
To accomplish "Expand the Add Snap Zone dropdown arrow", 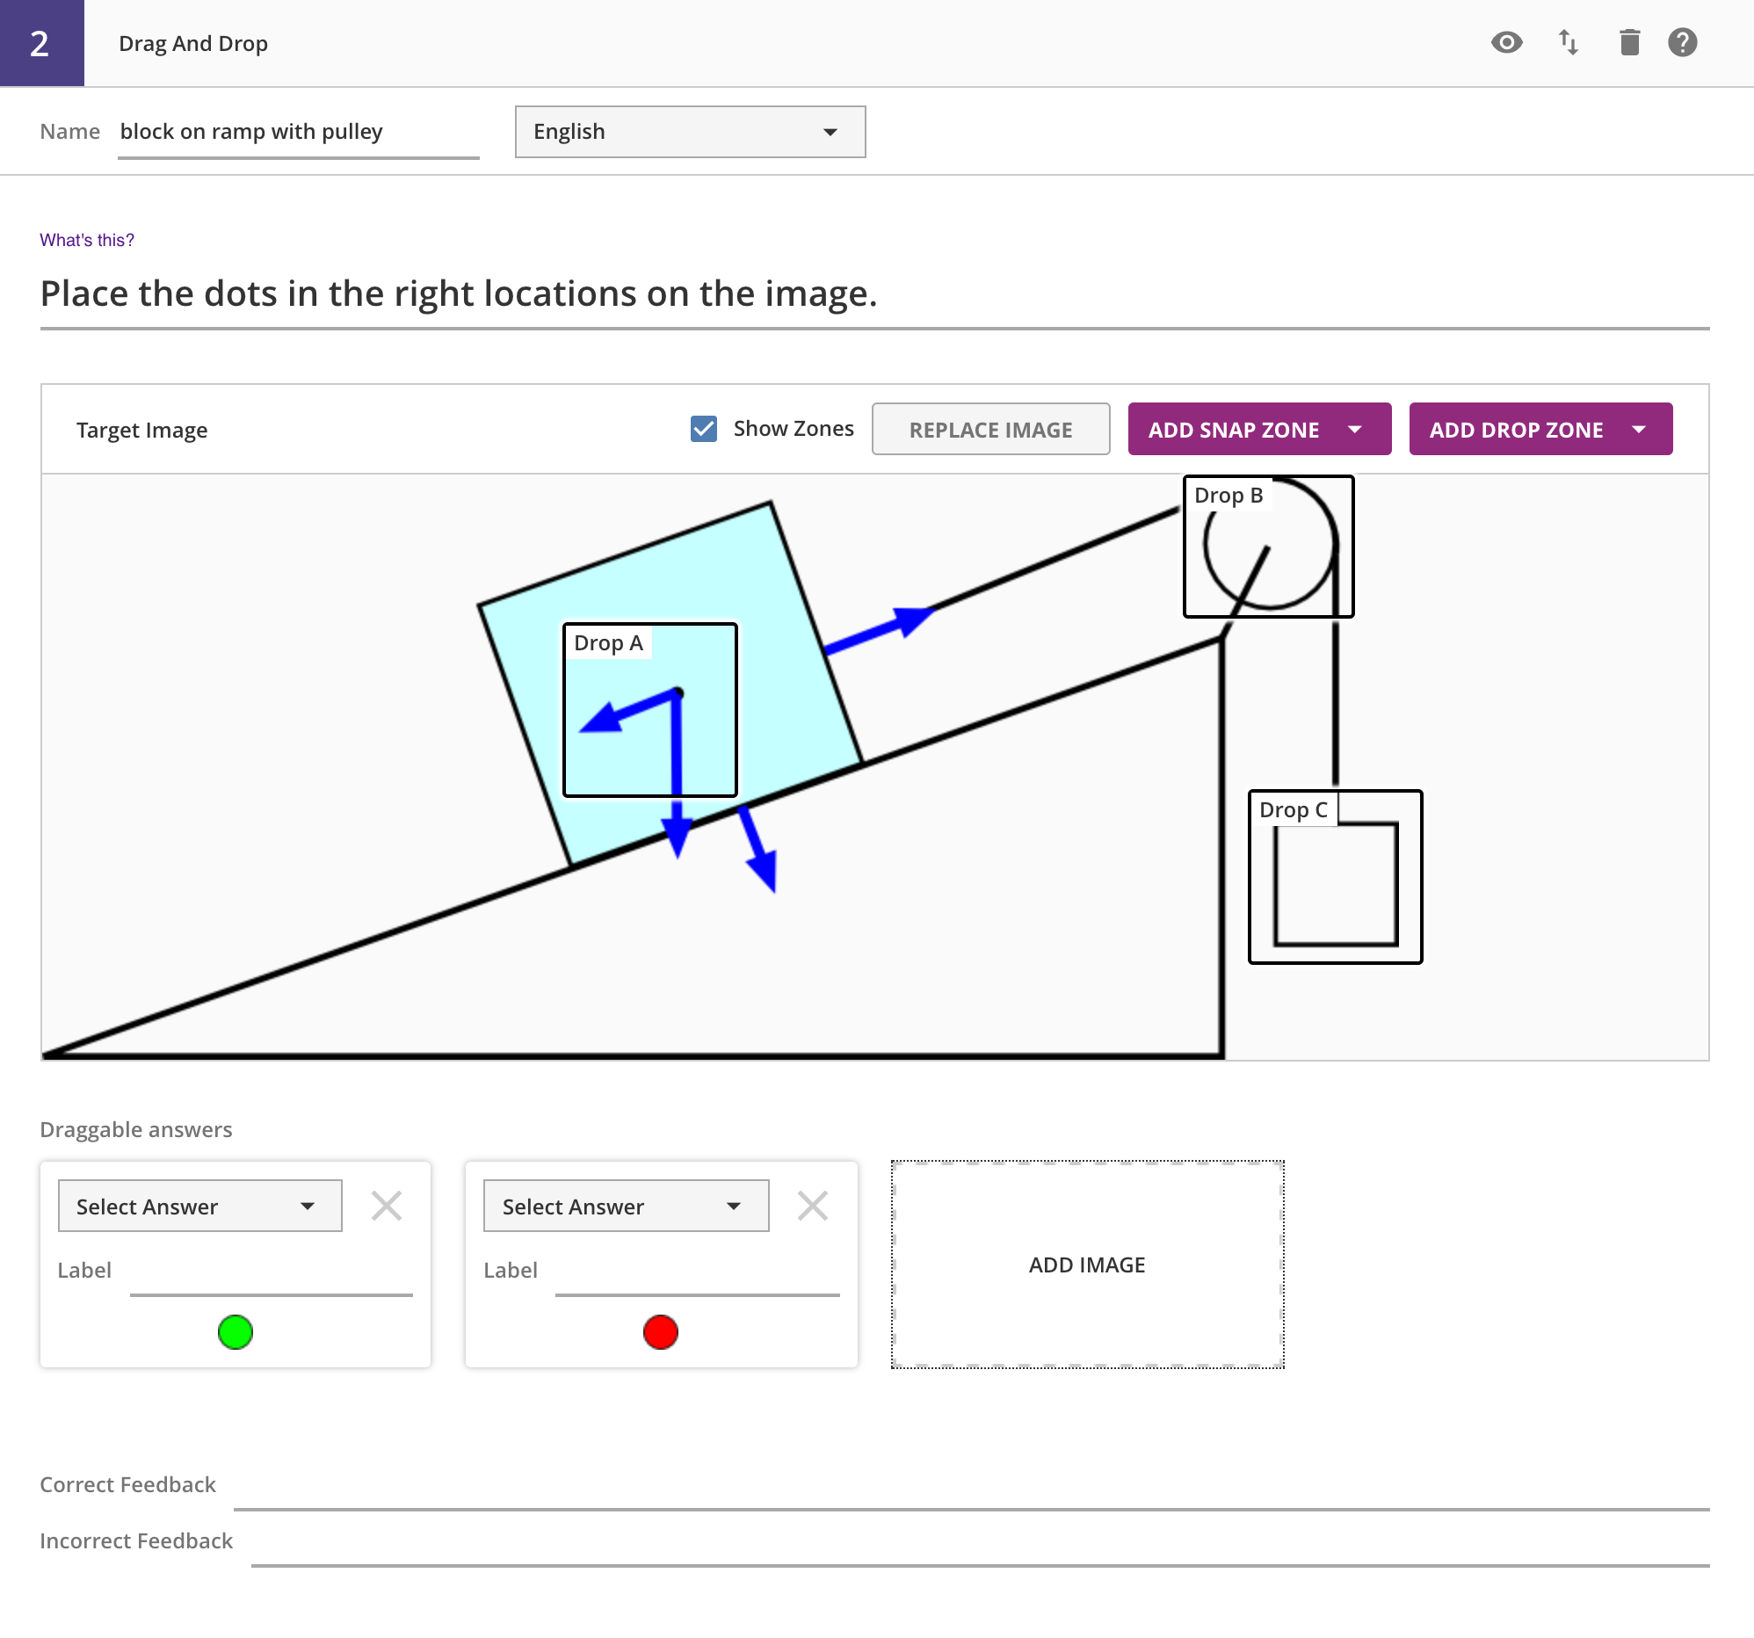I will click(x=1354, y=430).
